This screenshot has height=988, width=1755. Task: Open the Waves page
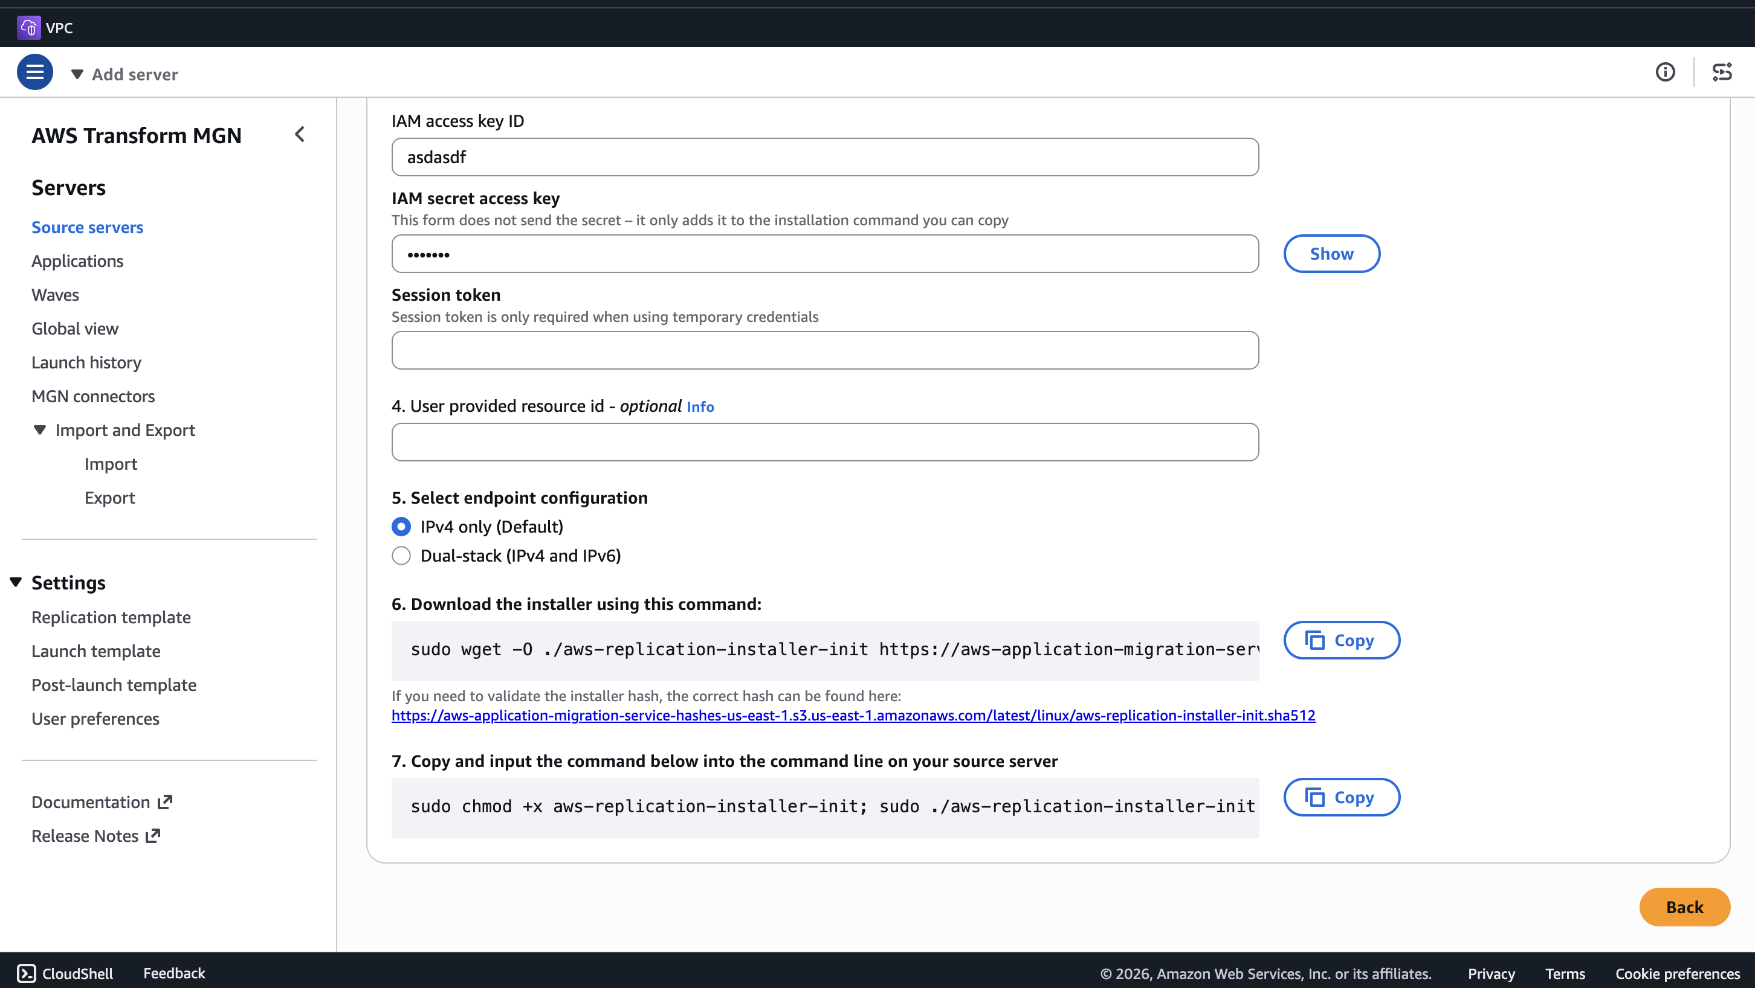55,295
